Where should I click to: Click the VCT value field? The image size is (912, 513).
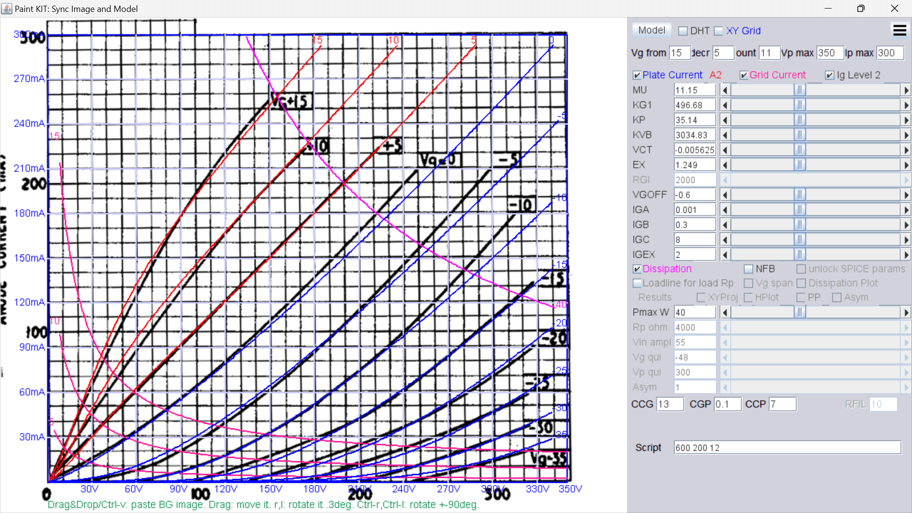(x=695, y=150)
